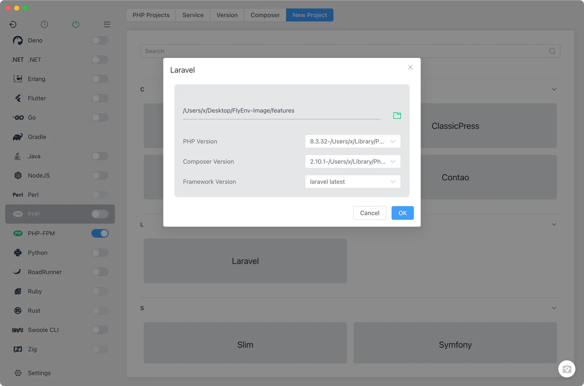Enable the Erlang switch
The width and height of the screenshot is (584, 386).
[100, 79]
